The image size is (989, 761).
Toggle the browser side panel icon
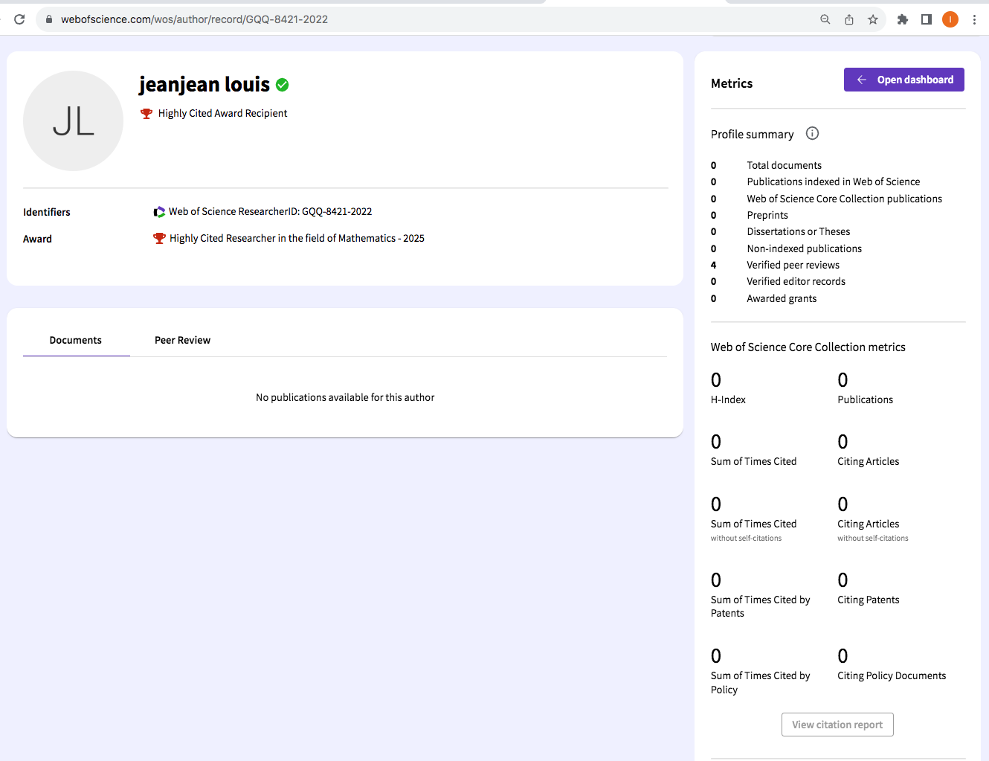[927, 19]
